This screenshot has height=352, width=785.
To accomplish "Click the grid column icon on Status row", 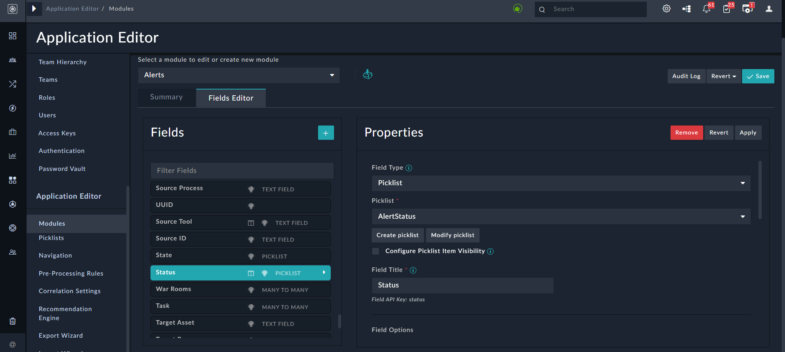I will click(x=251, y=273).
